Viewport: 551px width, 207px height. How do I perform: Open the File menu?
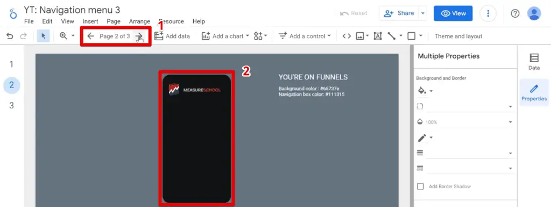(x=29, y=21)
